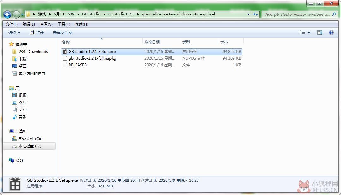Open the view options dropdown arrow
Viewport: 341px width, 195px height.
pos(309,32)
